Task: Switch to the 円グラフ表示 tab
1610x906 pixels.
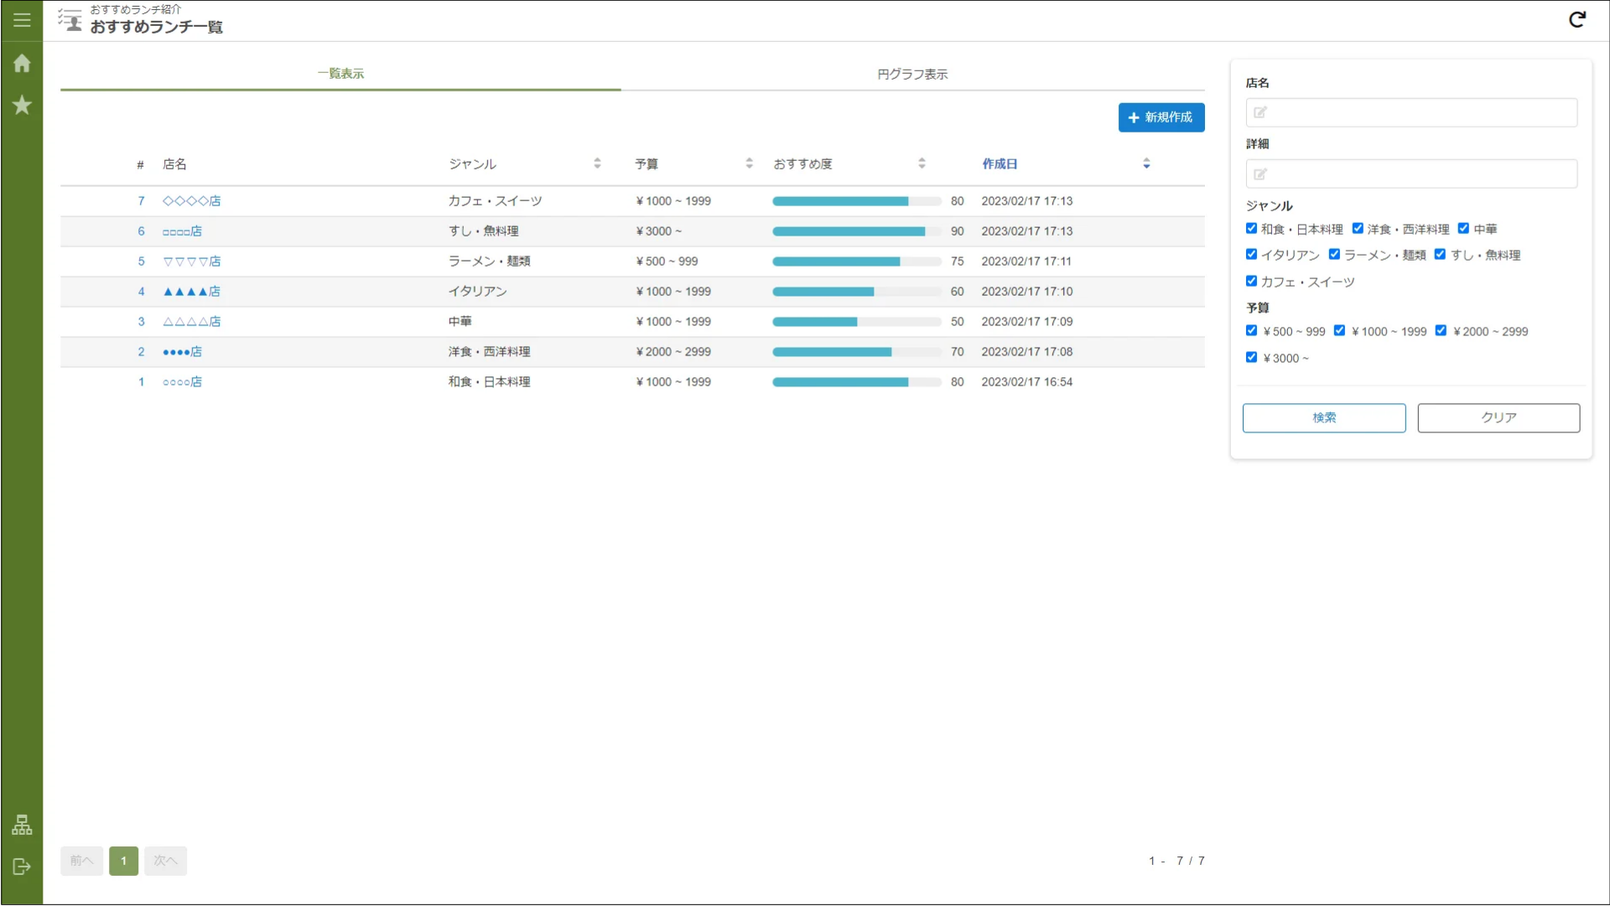Action: click(912, 74)
